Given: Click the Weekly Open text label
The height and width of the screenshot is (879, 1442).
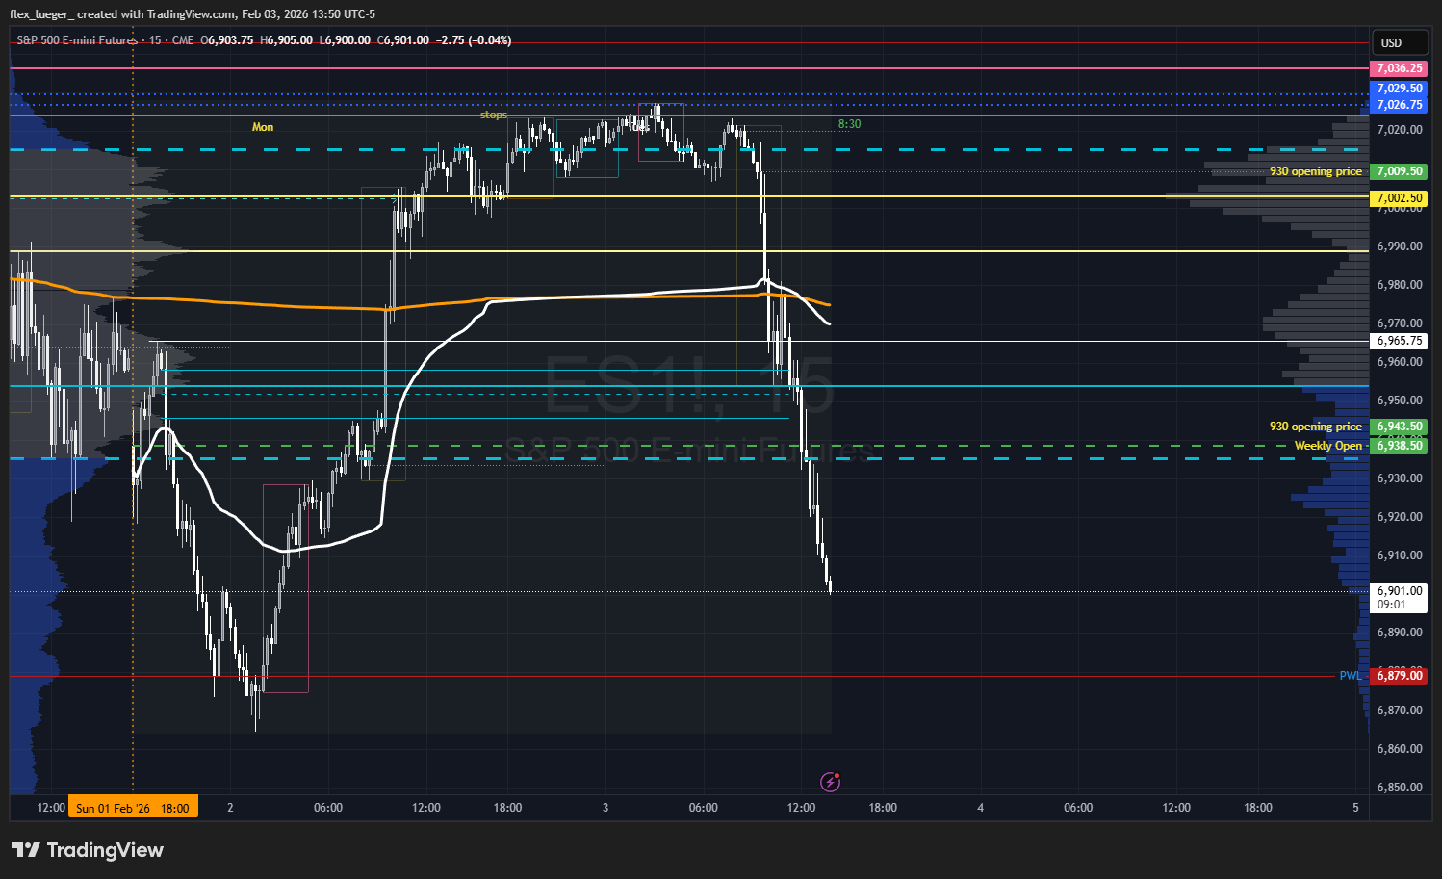Looking at the screenshot, I should point(1327,446).
